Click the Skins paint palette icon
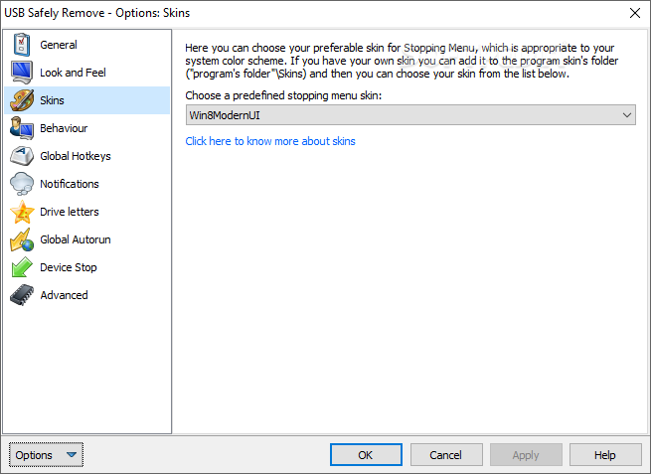651x474 pixels. point(22,100)
